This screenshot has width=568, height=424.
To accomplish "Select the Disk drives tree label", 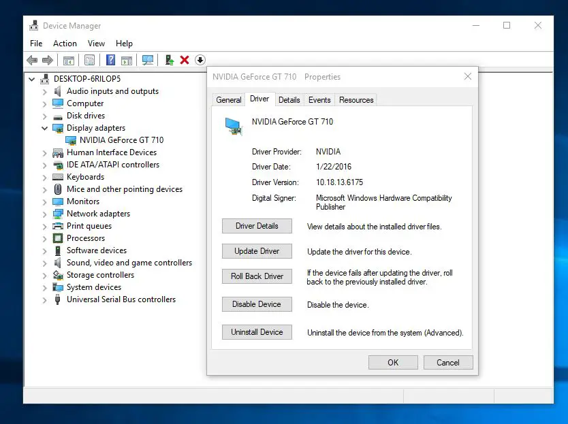I will coord(86,116).
